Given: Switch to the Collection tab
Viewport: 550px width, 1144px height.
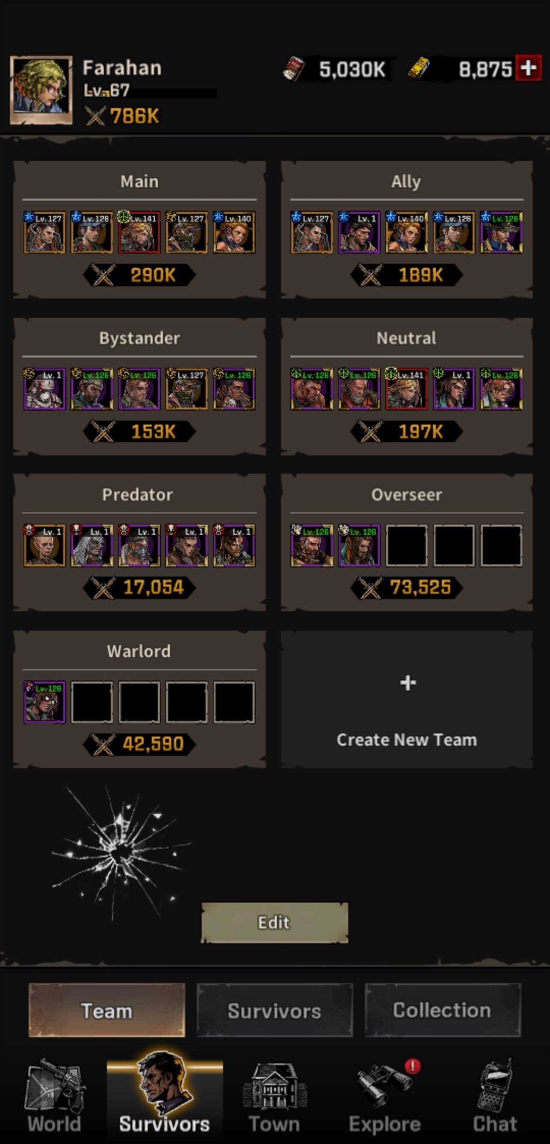Looking at the screenshot, I should click(x=443, y=1011).
